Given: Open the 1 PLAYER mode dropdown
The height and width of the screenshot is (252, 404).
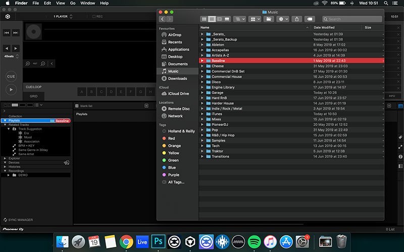Looking at the screenshot, I should pos(64,17).
